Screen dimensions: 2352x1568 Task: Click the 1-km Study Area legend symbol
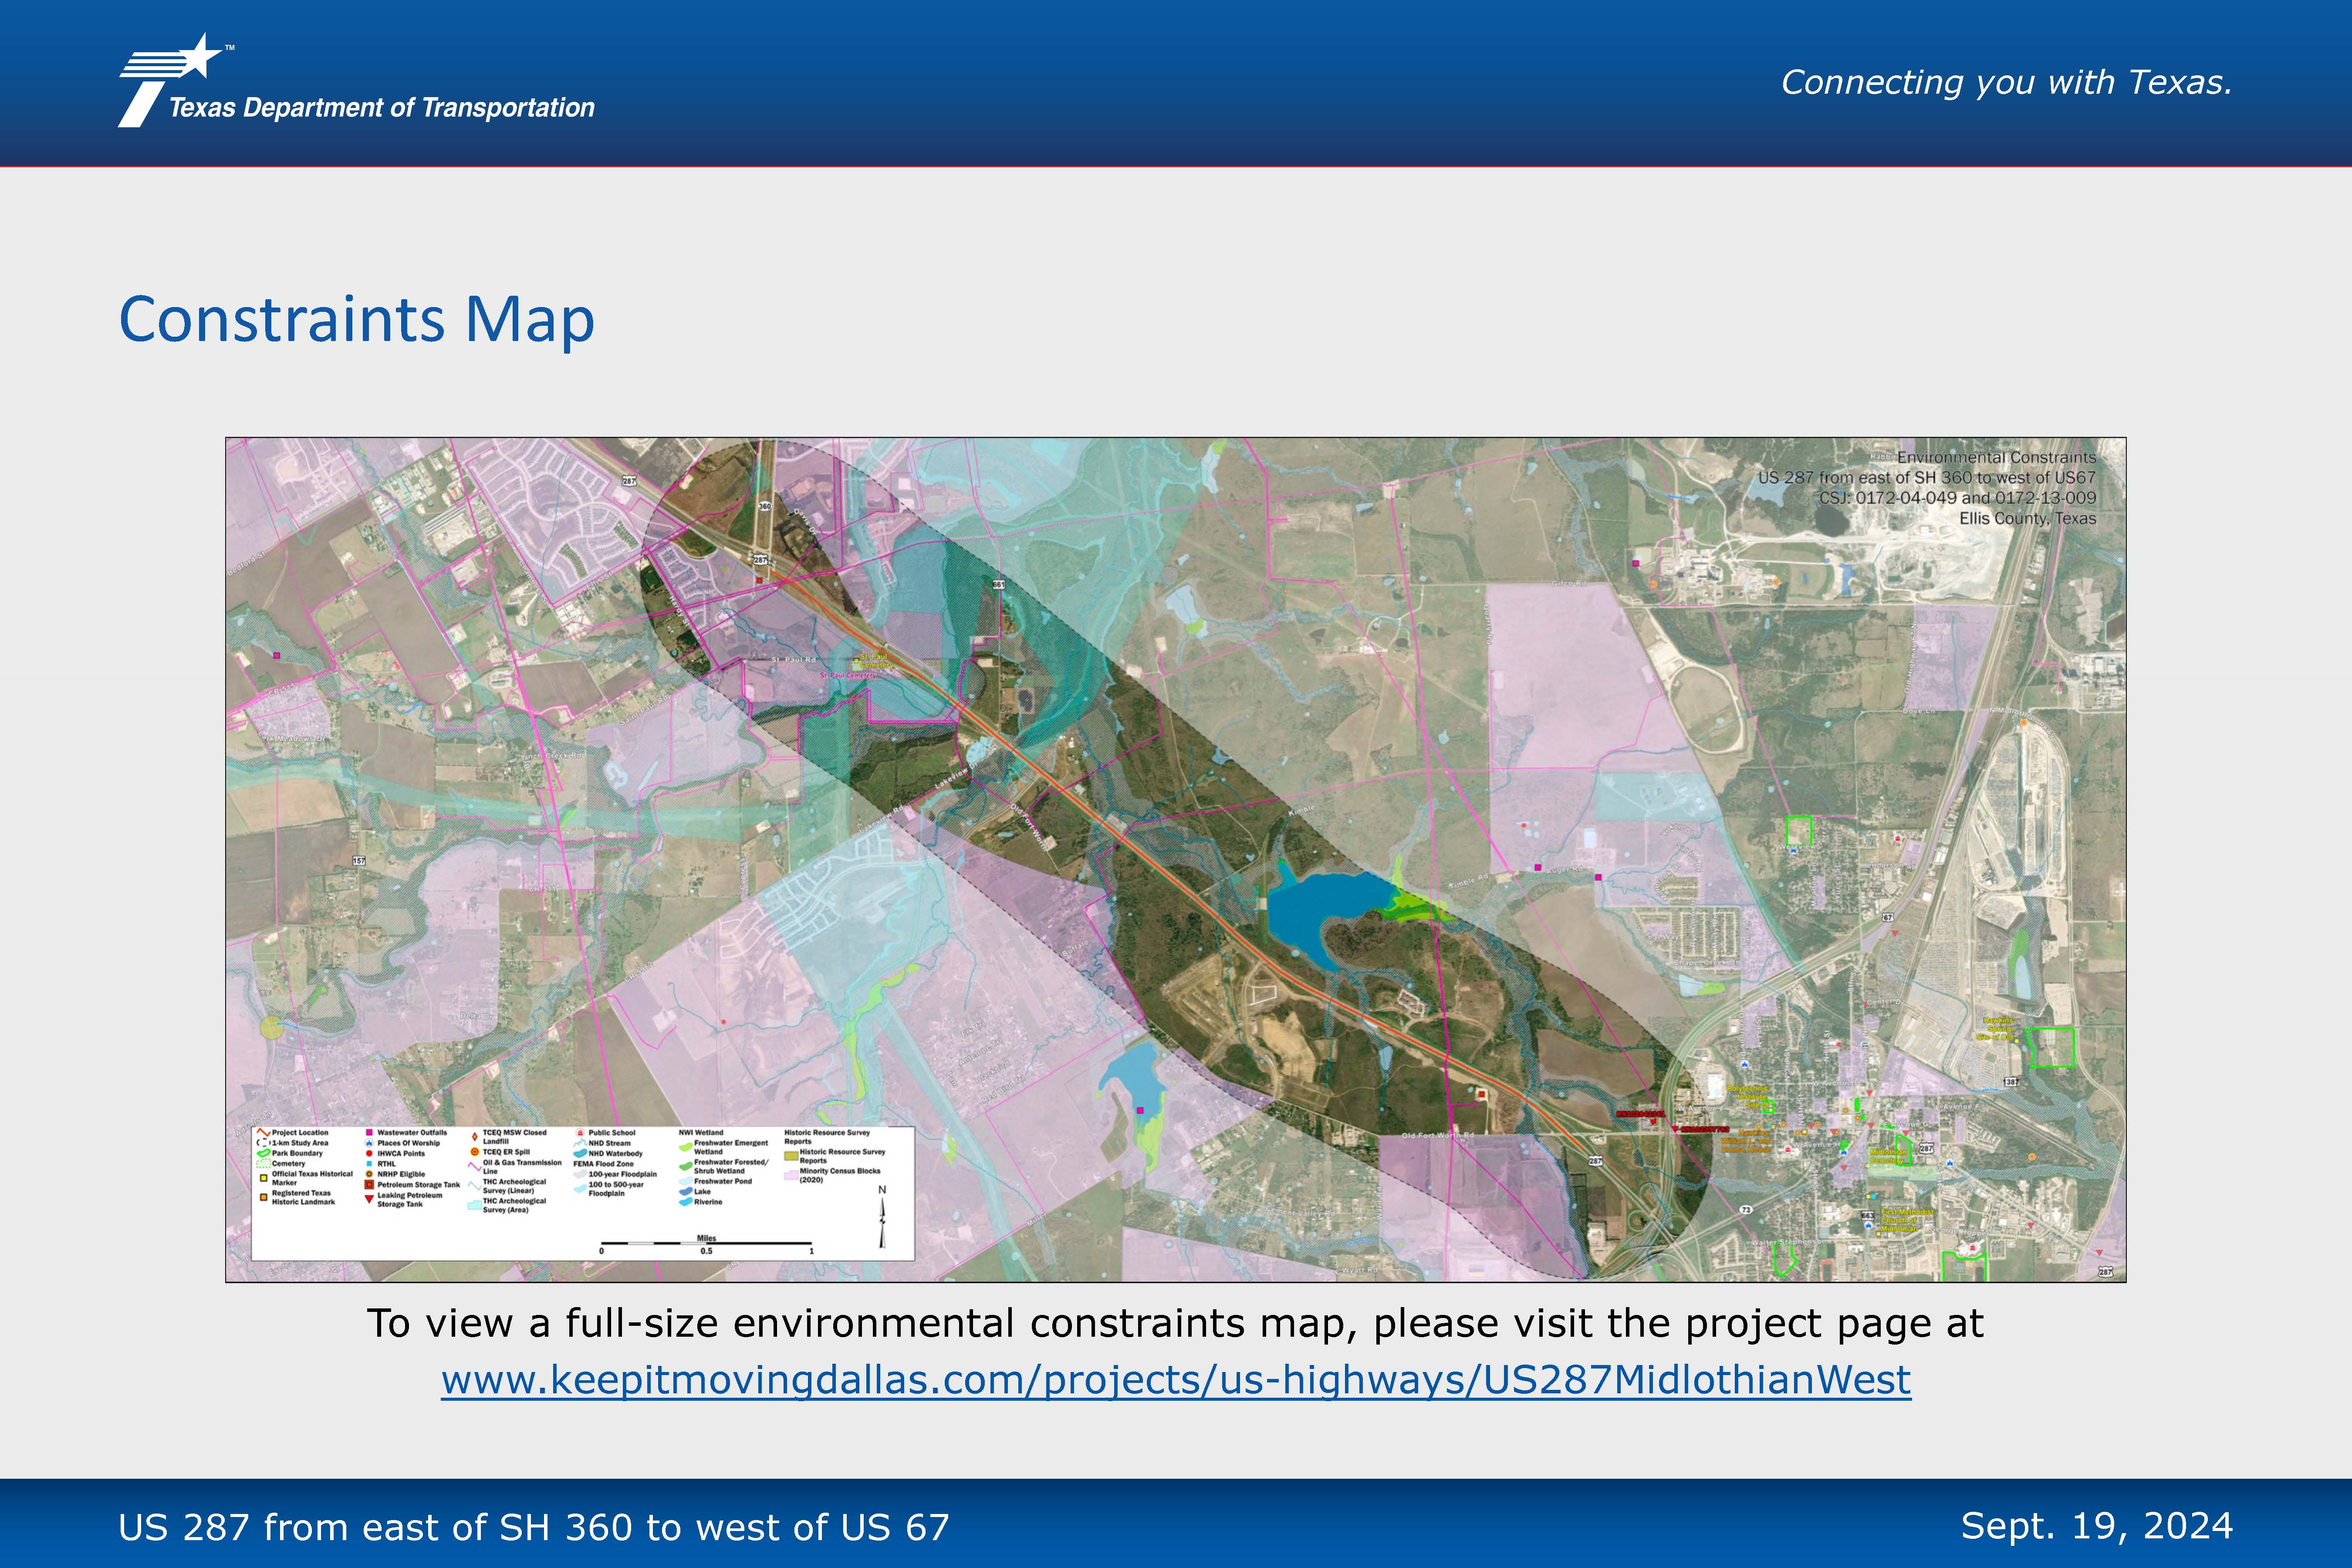click(264, 1143)
